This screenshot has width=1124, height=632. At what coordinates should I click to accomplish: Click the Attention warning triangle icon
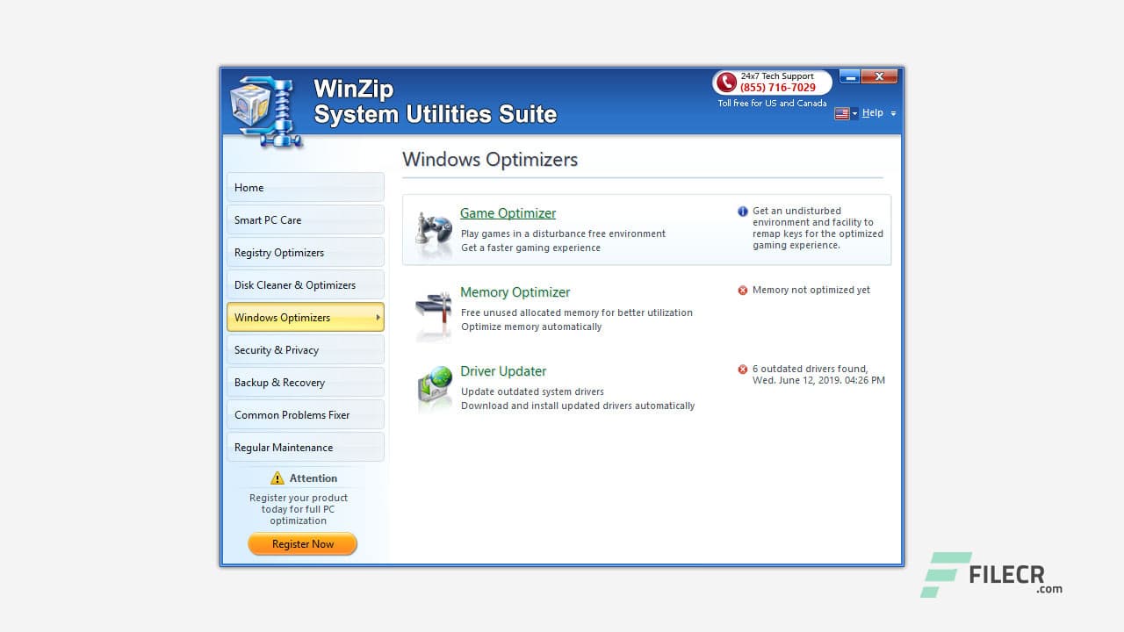point(278,478)
